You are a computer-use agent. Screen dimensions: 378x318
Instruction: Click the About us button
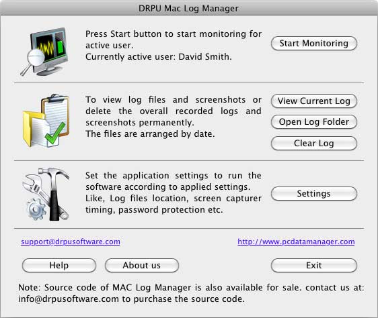[x=142, y=265]
